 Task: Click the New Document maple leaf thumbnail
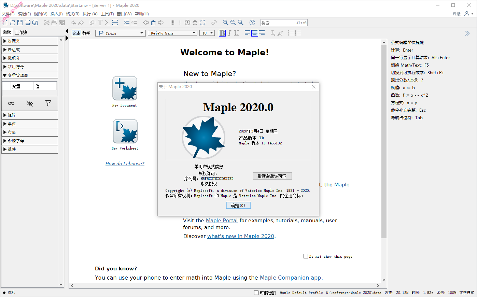(125, 88)
